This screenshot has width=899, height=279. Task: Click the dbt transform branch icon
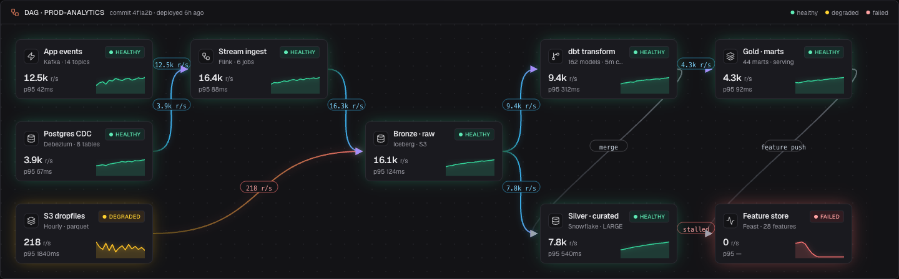[x=555, y=56]
